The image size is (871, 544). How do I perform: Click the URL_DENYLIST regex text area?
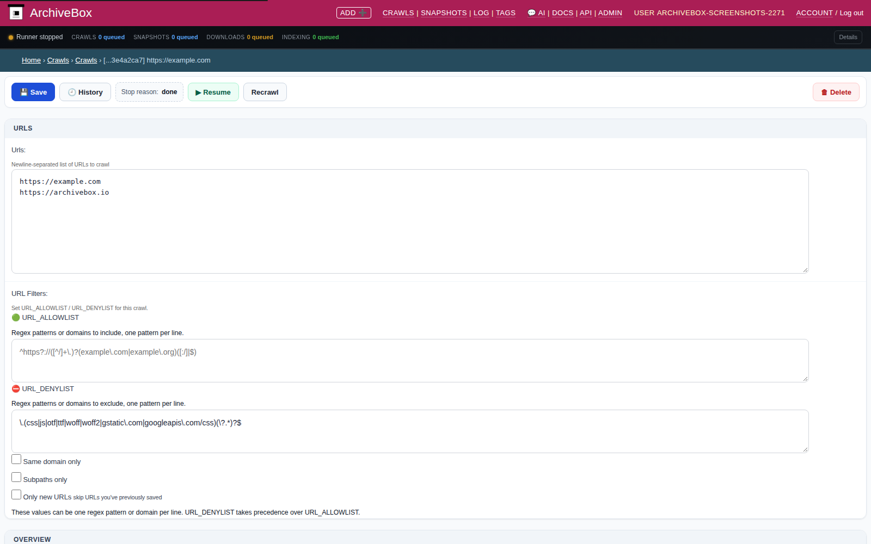pos(410,431)
